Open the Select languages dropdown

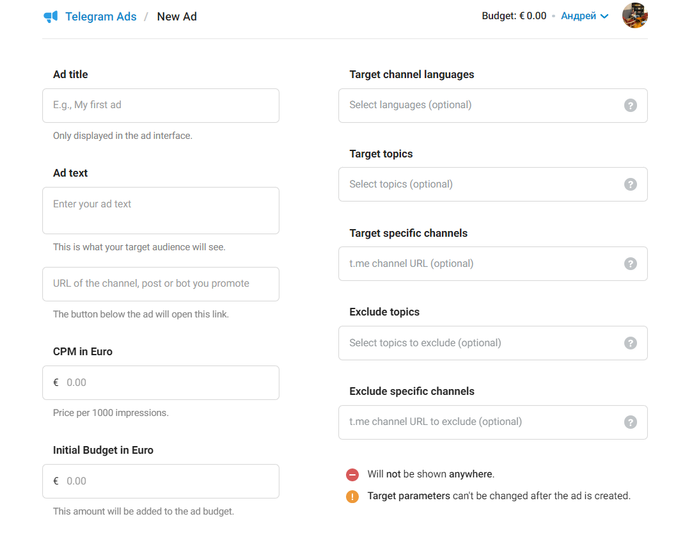pos(480,106)
